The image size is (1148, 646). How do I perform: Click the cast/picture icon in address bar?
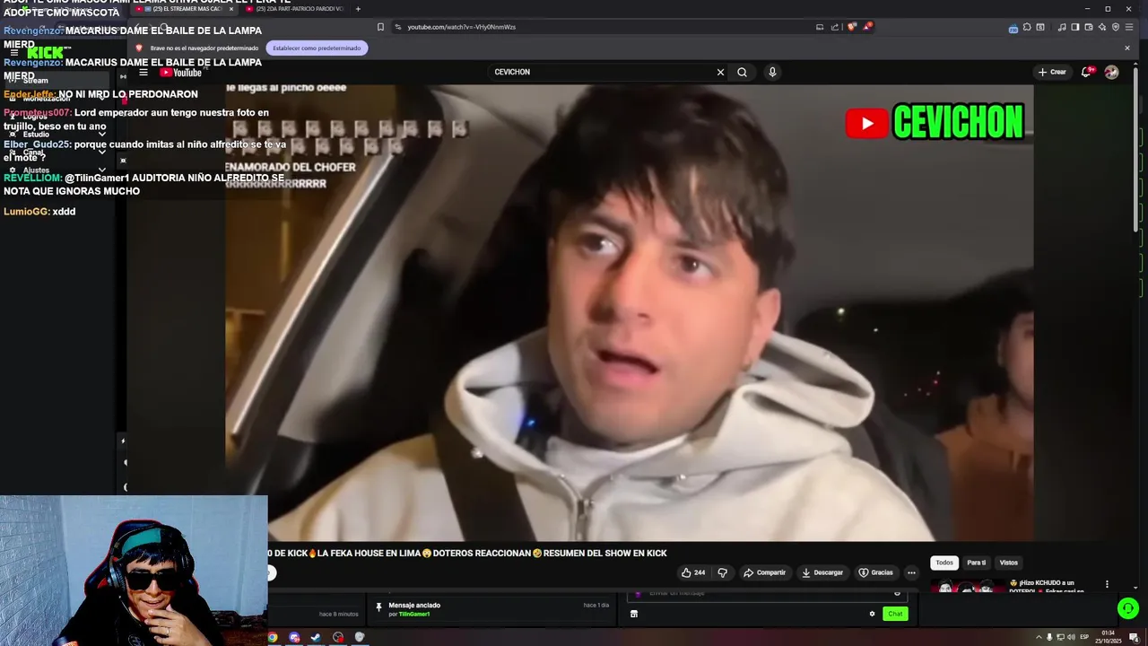click(x=820, y=27)
